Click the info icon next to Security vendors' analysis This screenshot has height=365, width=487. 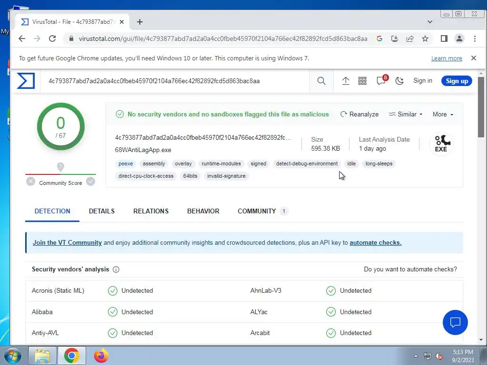click(x=116, y=269)
